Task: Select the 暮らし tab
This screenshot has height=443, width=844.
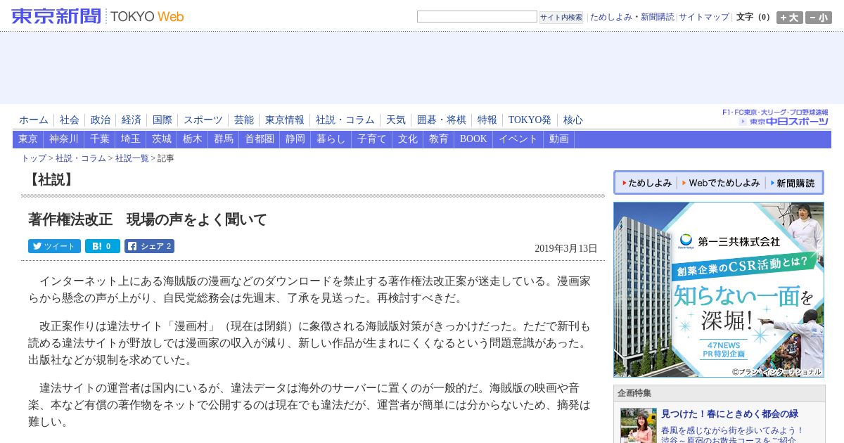Action: click(331, 139)
